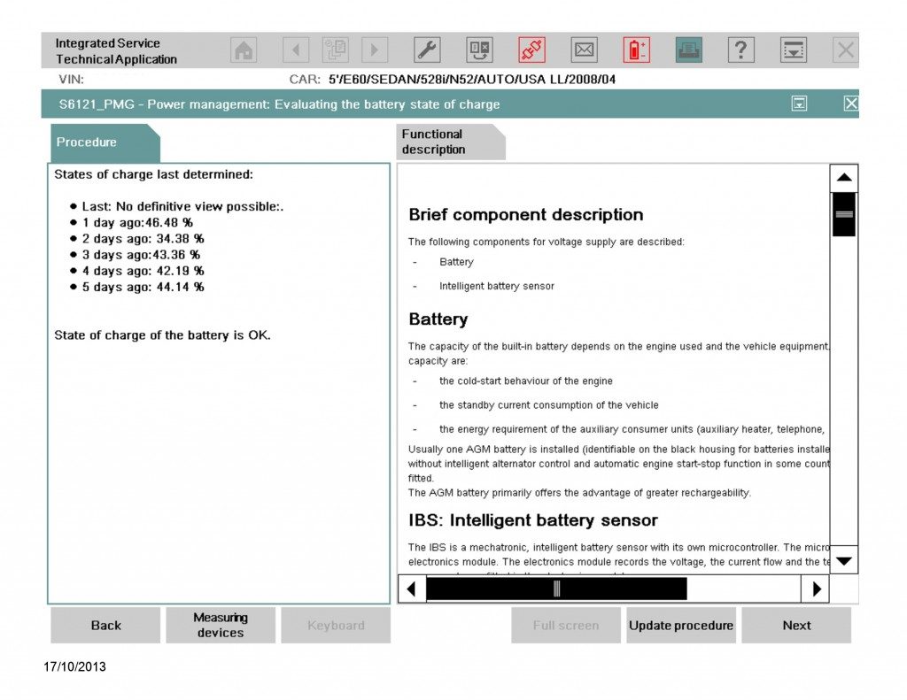Click the vertical scrollbar thumb

pyautogui.click(x=844, y=214)
